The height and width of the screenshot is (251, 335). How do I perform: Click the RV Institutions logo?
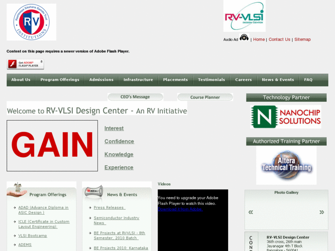31,22
